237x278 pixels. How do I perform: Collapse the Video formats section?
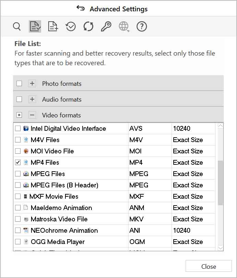(x=32, y=115)
